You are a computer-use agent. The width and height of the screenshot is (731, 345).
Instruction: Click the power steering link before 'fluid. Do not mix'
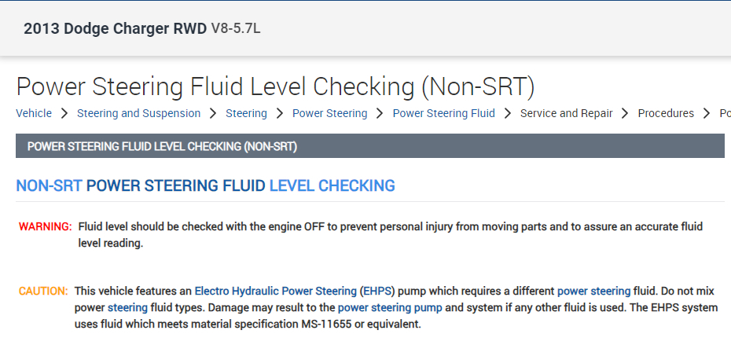pos(593,291)
